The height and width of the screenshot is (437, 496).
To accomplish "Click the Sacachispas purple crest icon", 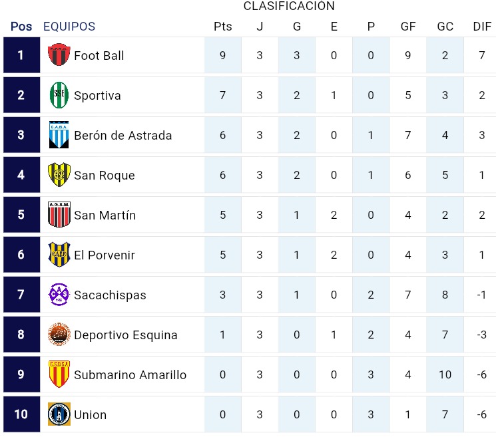I will [59, 295].
